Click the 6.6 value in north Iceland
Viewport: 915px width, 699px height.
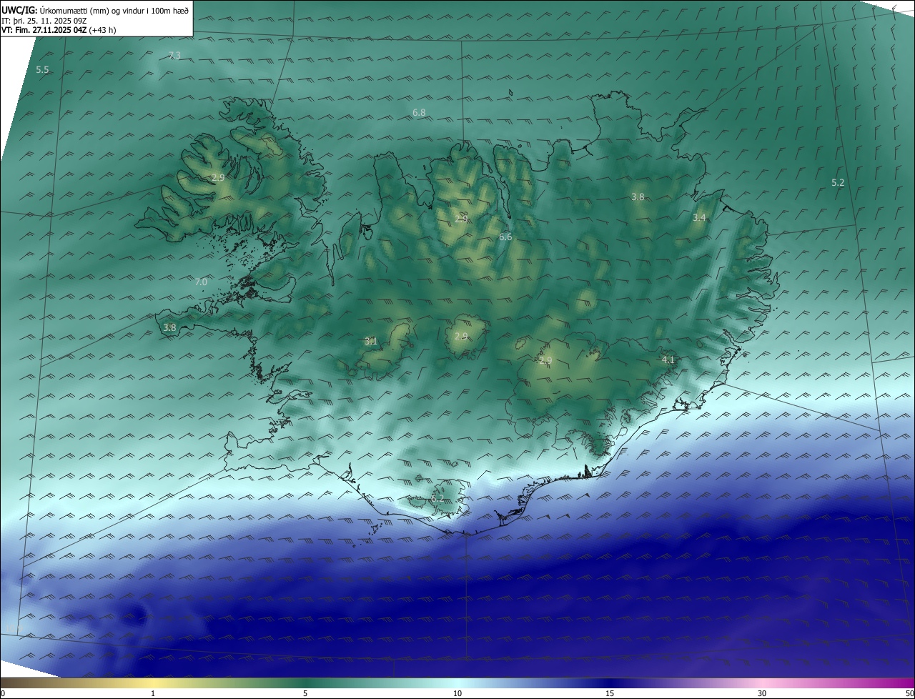point(505,237)
